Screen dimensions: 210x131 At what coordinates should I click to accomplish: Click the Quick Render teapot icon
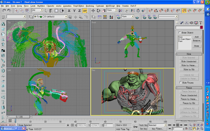click(x=137, y=17)
